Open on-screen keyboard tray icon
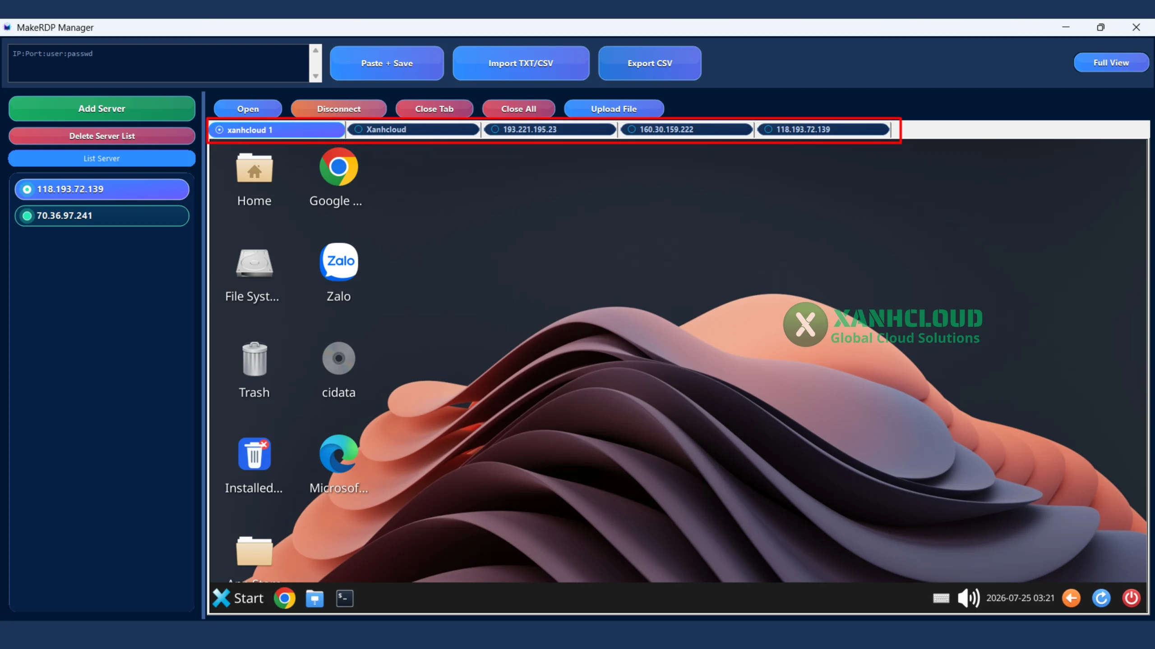The width and height of the screenshot is (1155, 649). (941, 598)
